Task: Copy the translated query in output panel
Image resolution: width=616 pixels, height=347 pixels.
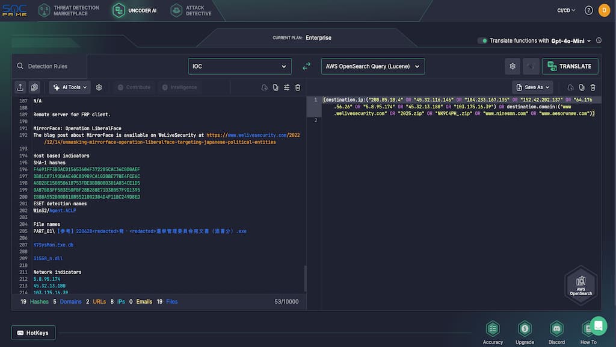Action: tap(582, 87)
